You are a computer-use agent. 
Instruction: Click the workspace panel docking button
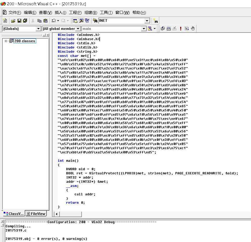coord(44,35)
